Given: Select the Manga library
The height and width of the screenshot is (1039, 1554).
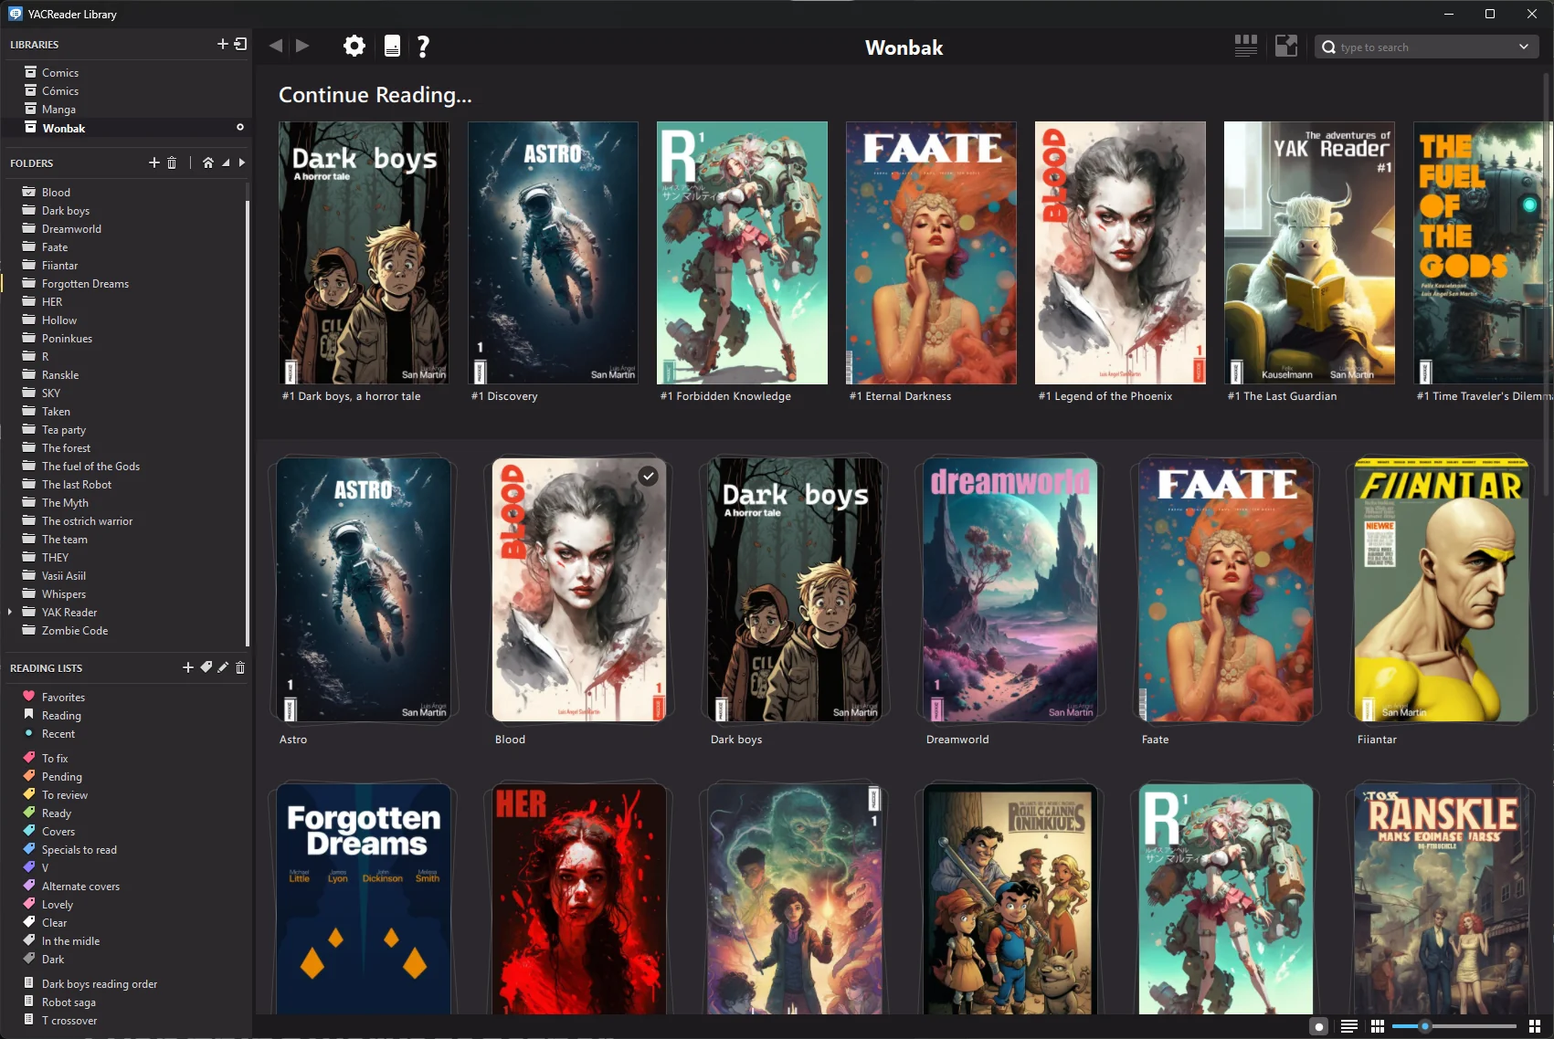Looking at the screenshot, I should 126,109.
